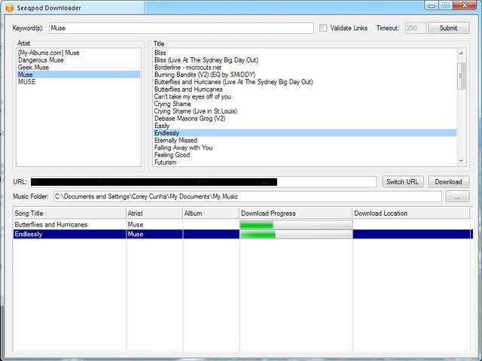Screen dimensions: 482x361
Task: Enable the Validate Links checkbox
Action: [x=323, y=28]
